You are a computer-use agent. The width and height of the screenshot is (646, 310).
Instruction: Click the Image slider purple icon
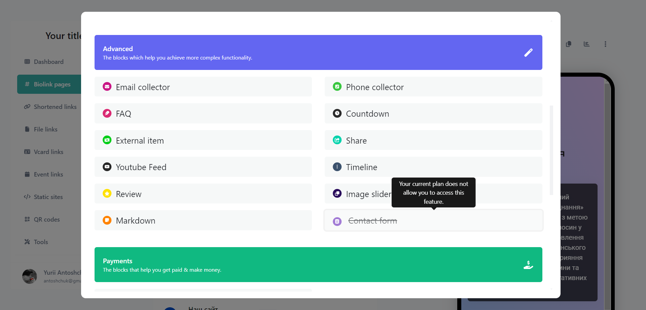point(337,194)
